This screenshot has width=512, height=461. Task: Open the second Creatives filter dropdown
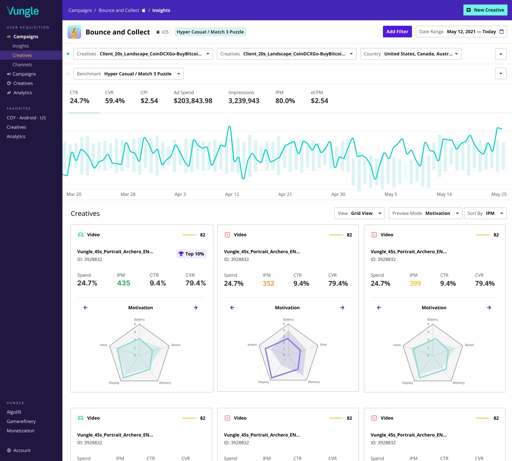[287, 54]
